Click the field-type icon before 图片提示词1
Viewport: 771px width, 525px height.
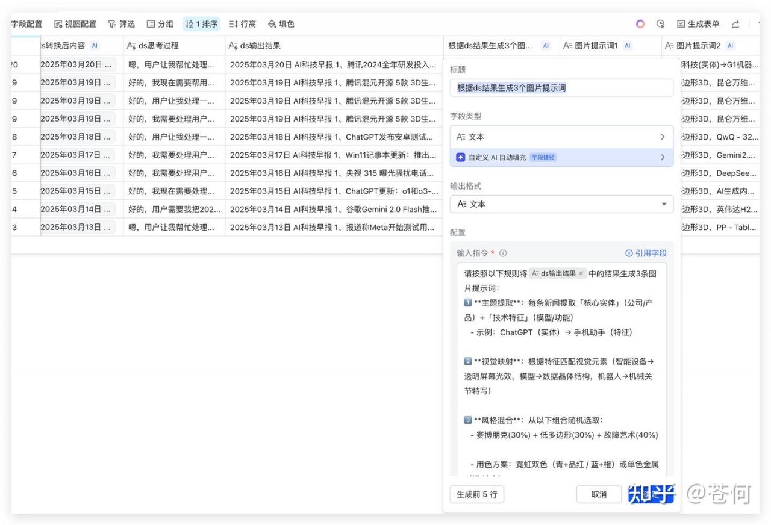pyautogui.click(x=568, y=45)
